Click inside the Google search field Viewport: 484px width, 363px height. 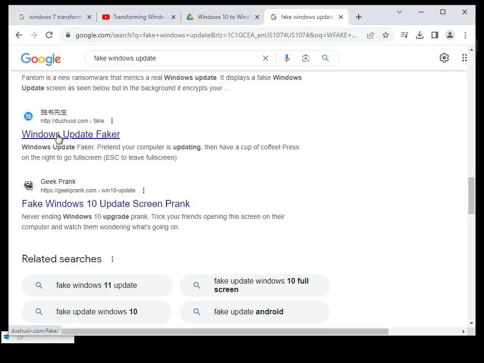coord(176,58)
